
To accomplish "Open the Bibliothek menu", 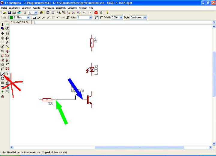I will [61, 7].
